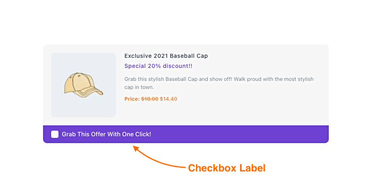The image size is (371, 186).
Task: Click the "Grab This Offer With One Click!" label
Action: coord(106,134)
